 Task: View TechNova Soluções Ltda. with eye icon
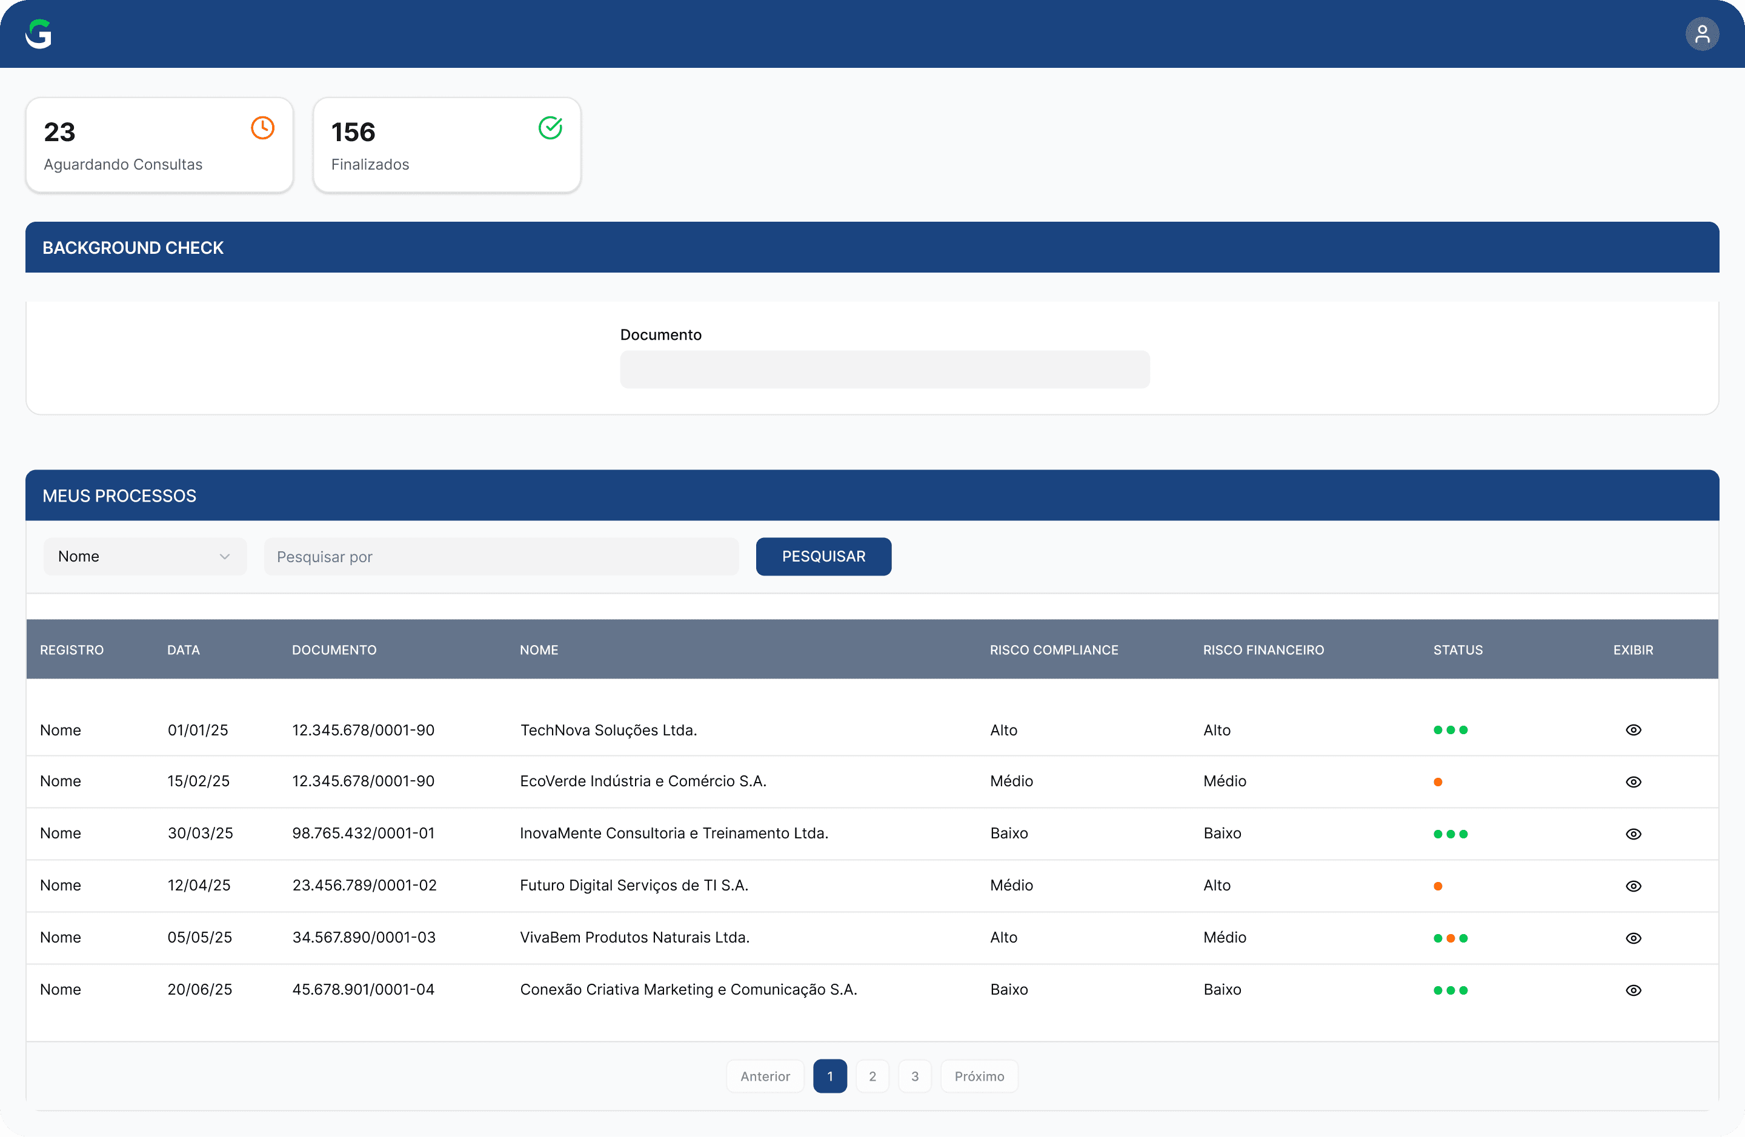[1634, 730]
